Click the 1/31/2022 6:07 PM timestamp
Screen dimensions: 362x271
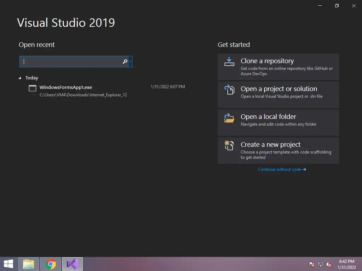[x=168, y=87]
